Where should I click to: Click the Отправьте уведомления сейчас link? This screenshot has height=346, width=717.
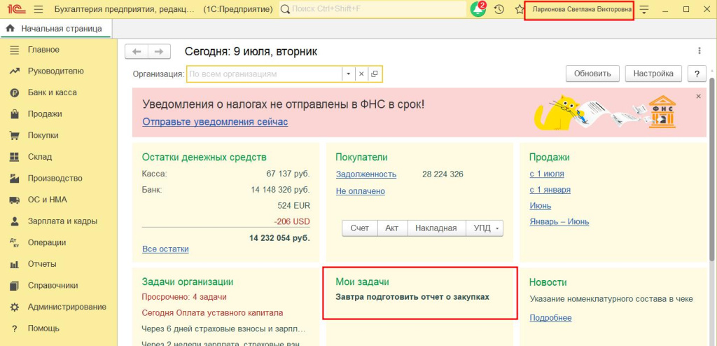coord(215,122)
